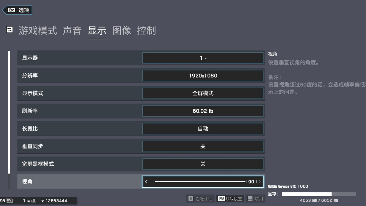Click the 显存 VRAM usage bar
The width and height of the screenshot is (366, 206).
pyautogui.click(x=319, y=194)
